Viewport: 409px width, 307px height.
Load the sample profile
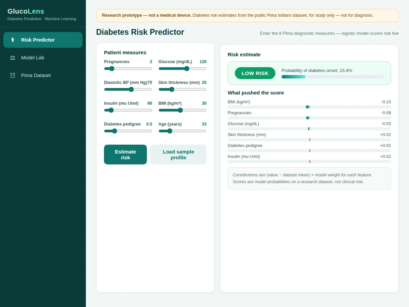click(x=178, y=155)
